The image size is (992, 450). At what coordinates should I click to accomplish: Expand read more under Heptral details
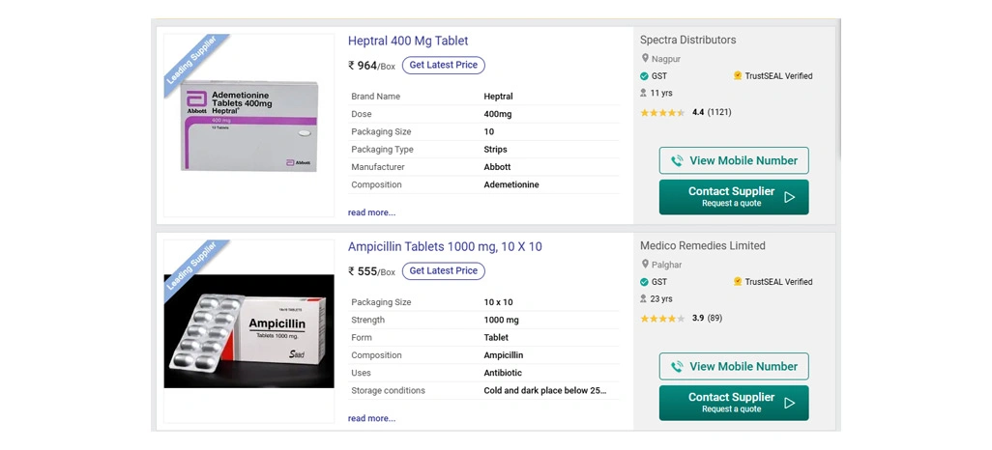pyautogui.click(x=371, y=212)
